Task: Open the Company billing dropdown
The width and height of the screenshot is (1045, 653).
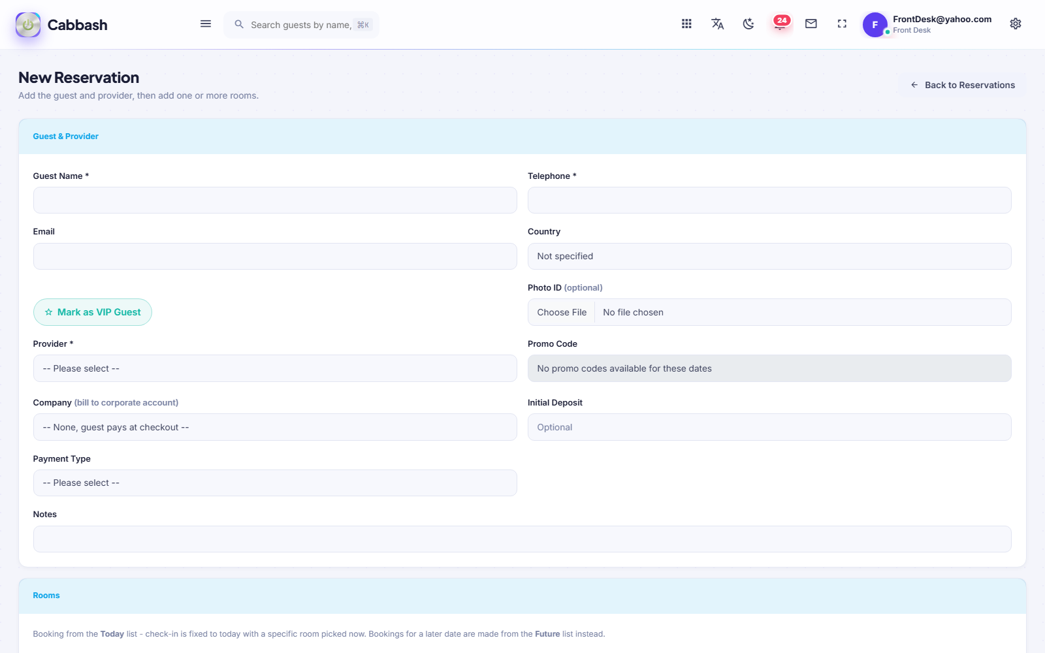Action: pyautogui.click(x=275, y=427)
